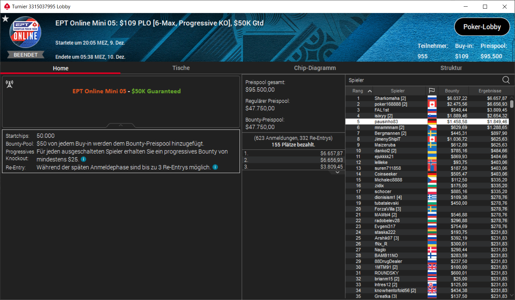Open the Tische tab
The height and width of the screenshot is (300, 515).
[181, 68]
